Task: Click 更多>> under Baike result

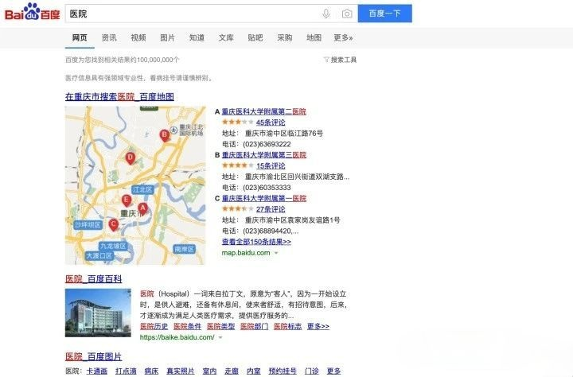Action: pos(318,326)
